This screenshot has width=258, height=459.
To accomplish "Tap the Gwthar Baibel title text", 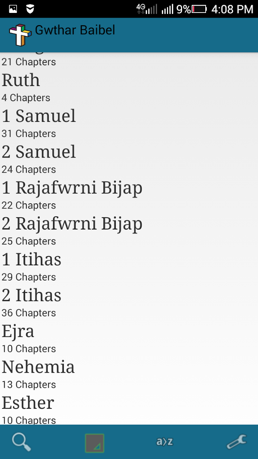I will [75, 30].
